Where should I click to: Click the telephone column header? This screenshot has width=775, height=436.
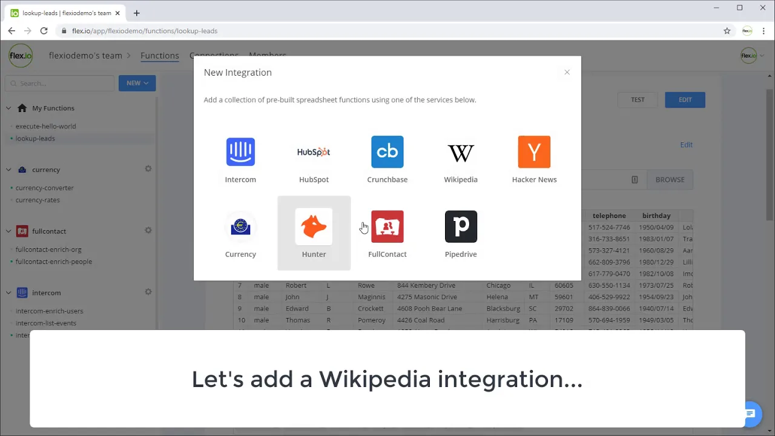(x=609, y=216)
